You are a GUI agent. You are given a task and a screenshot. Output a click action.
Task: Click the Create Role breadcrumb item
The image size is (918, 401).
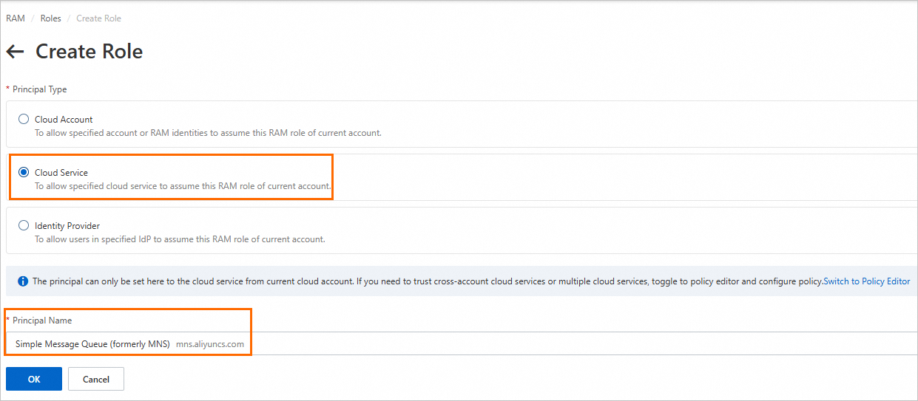pyautogui.click(x=98, y=18)
